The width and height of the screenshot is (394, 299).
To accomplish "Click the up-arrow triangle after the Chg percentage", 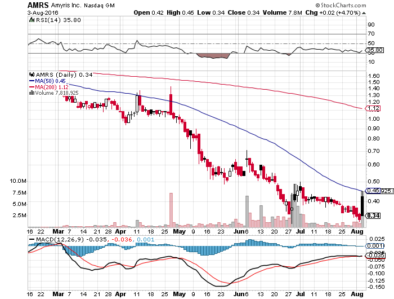I will (364, 13).
